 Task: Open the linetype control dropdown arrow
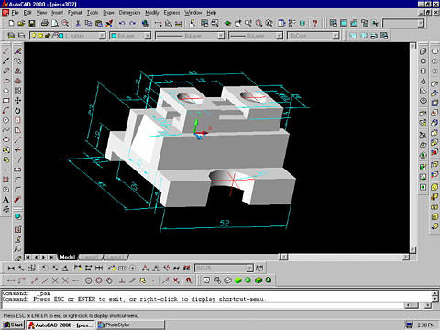pos(221,36)
